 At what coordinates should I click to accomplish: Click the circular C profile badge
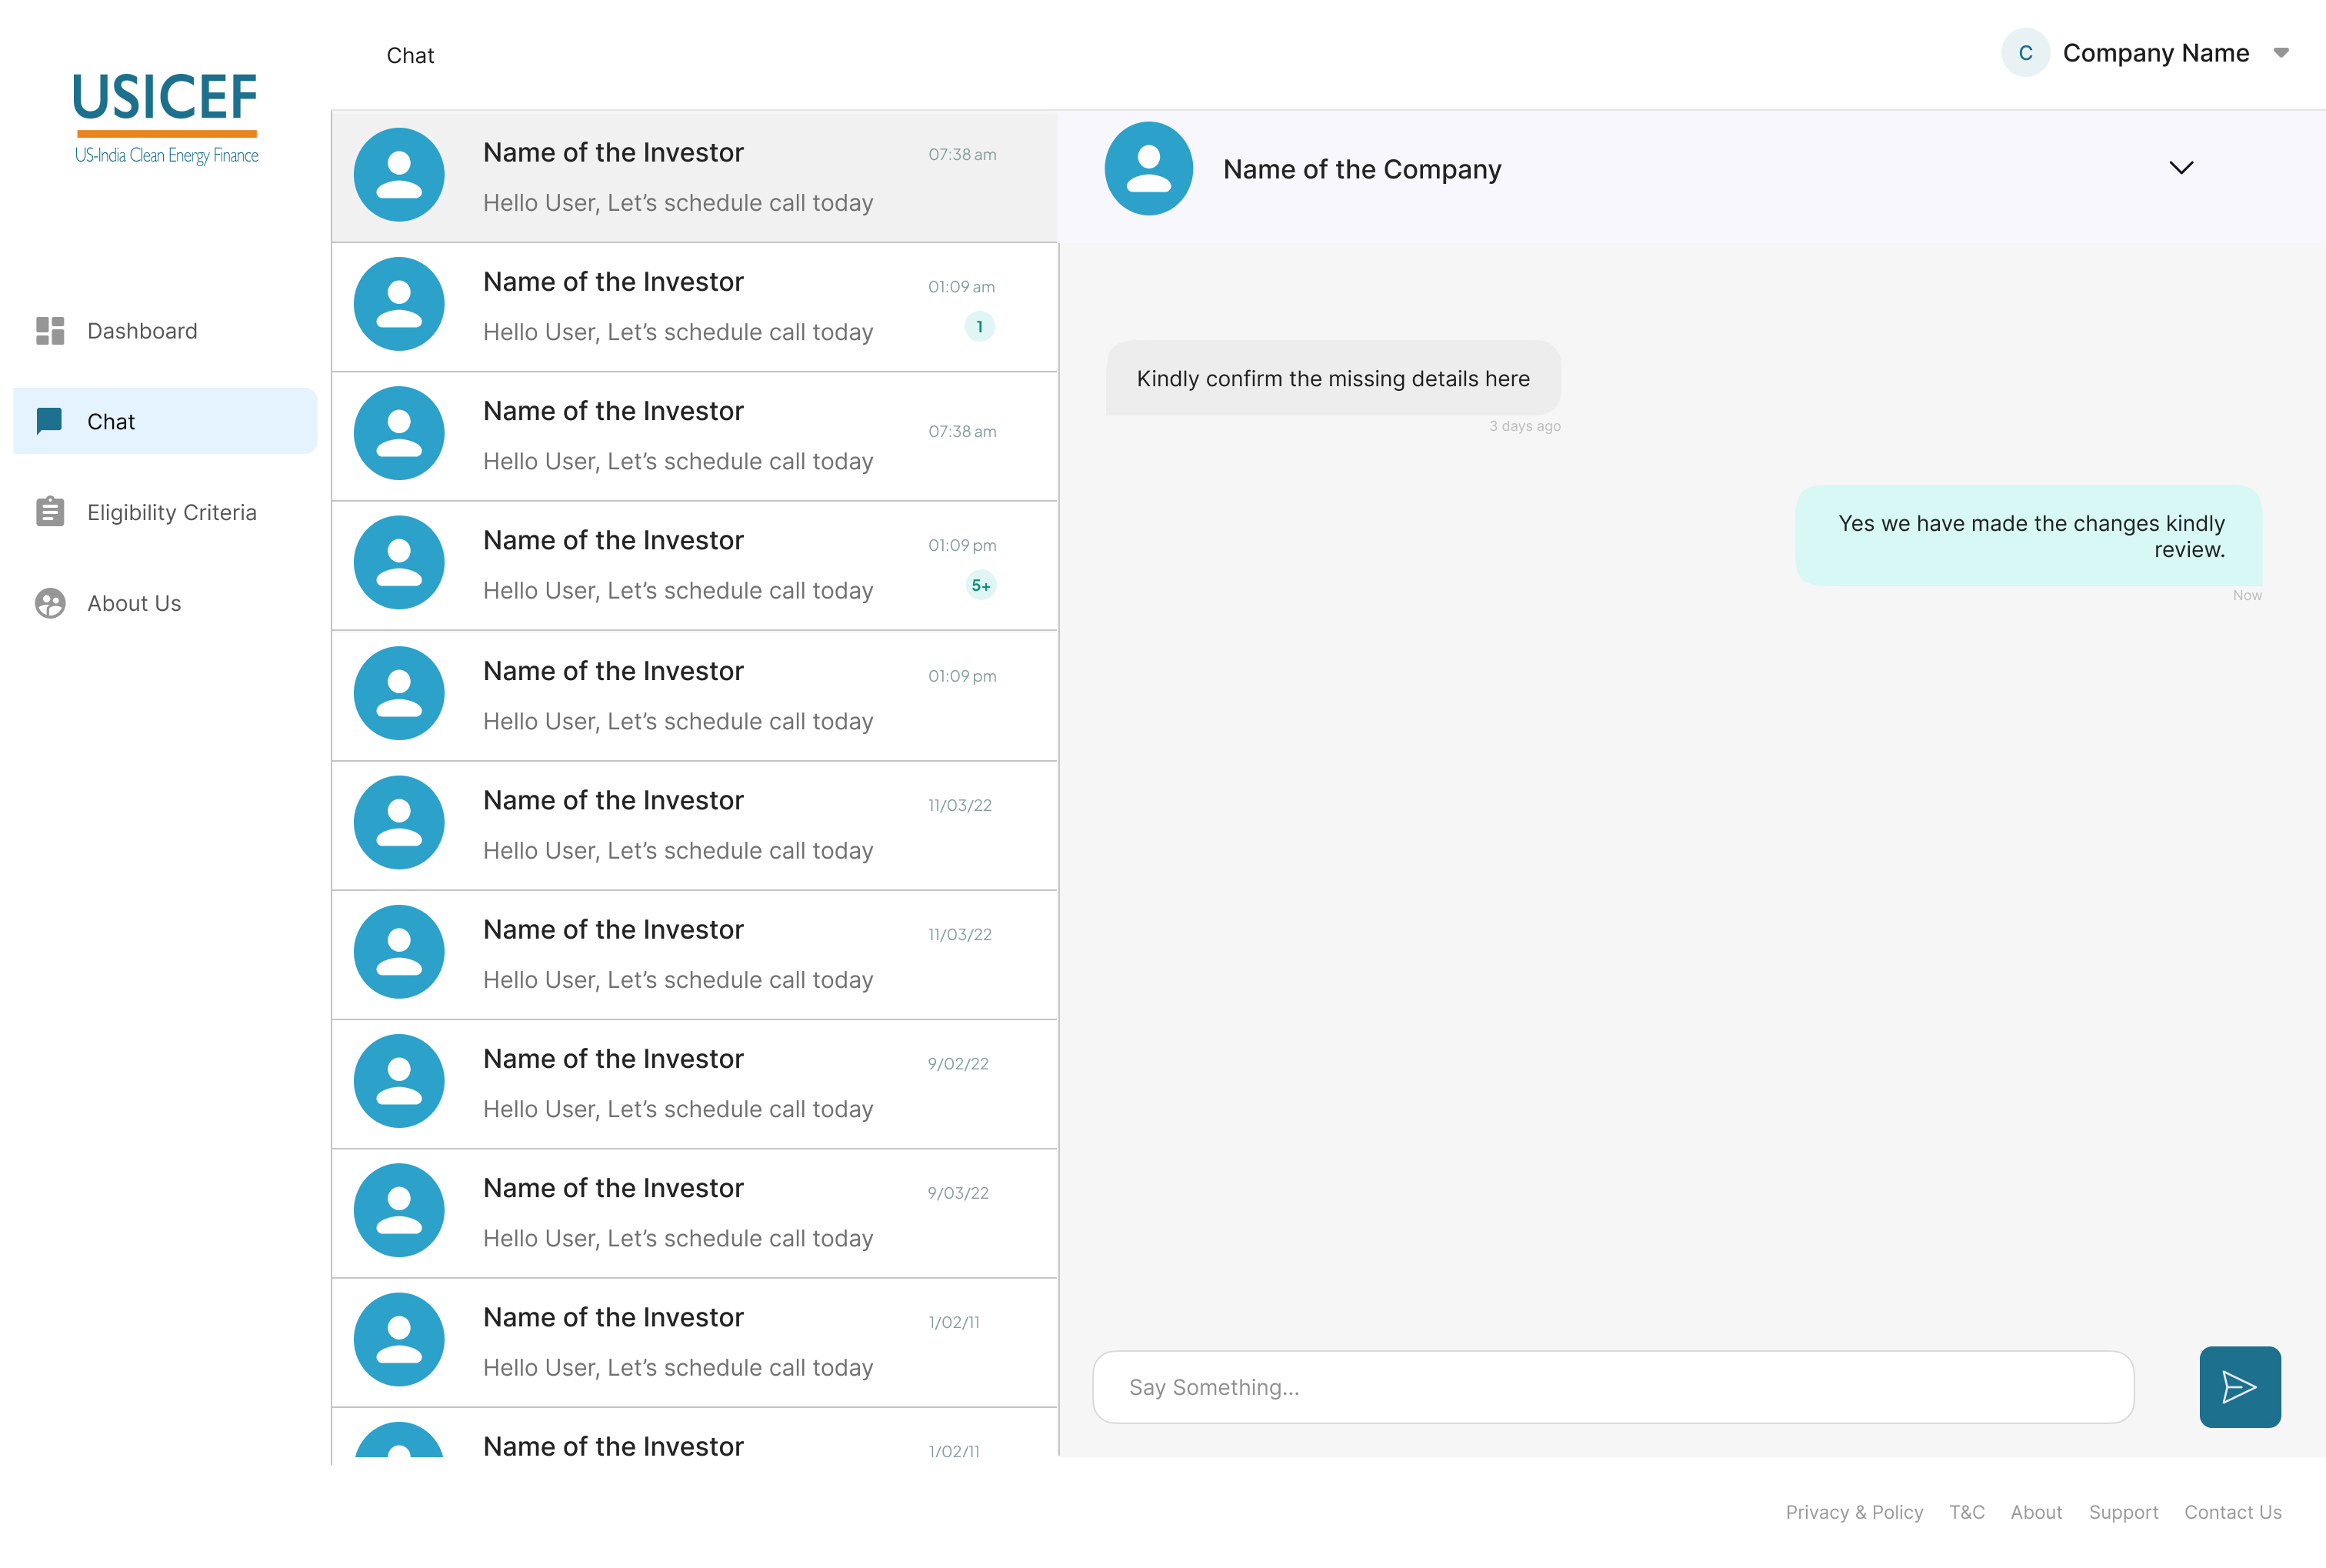point(2025,53)
